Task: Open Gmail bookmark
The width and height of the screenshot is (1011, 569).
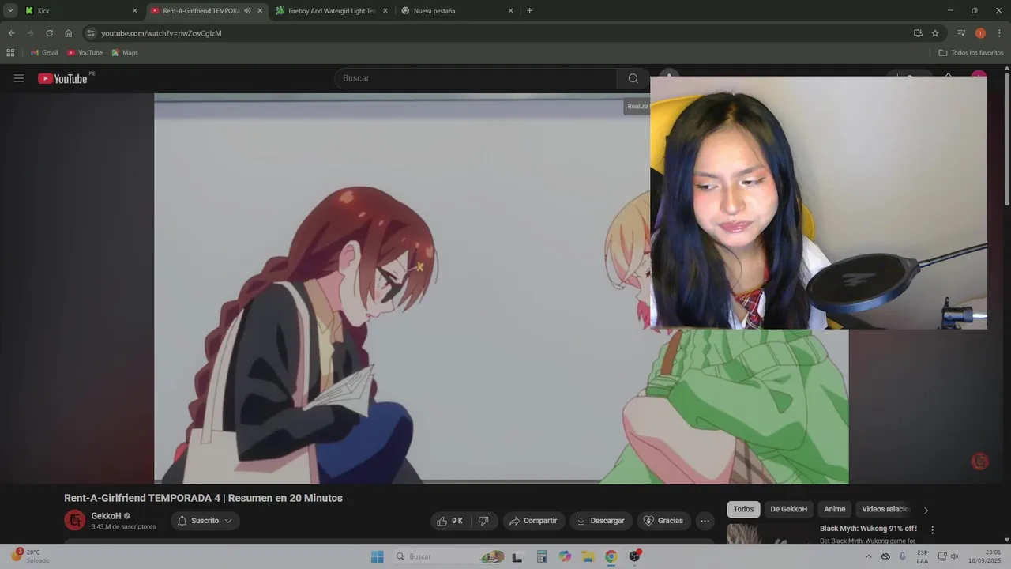Action: pyautogui.click(x=44, y=53)
